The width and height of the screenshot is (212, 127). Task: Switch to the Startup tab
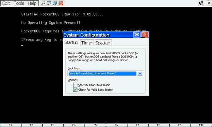pyautogui.click(x=71, y=43)
